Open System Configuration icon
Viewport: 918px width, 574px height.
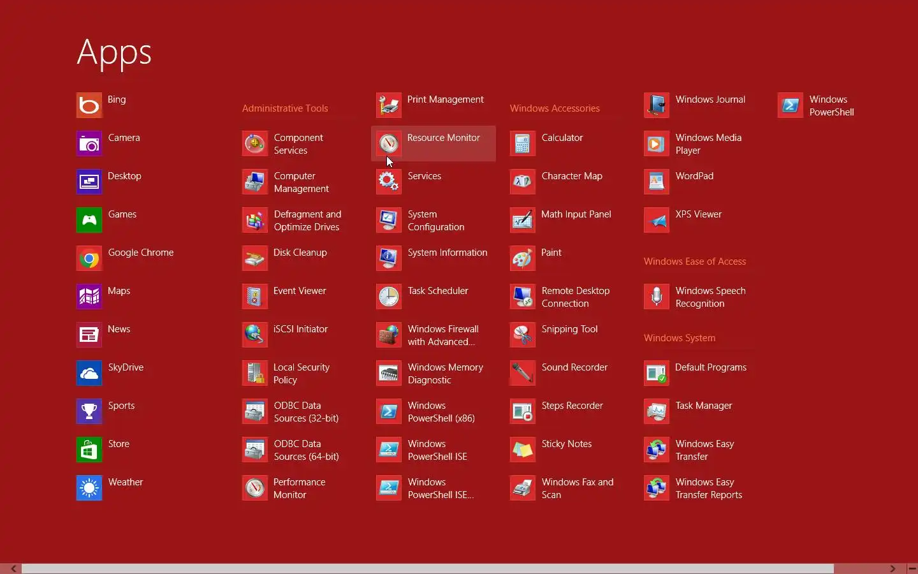click(x=389, y=220)
